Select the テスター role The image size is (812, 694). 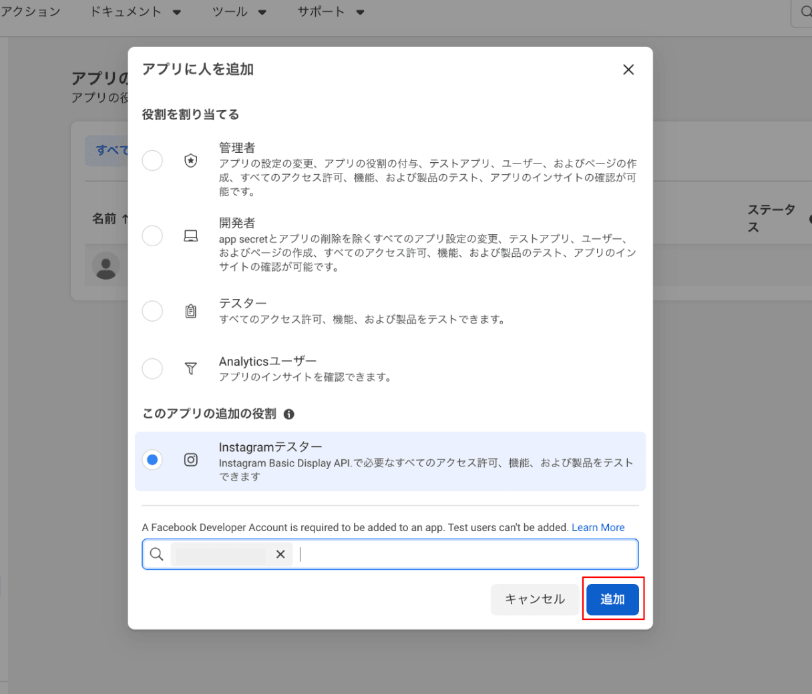click(152, 311)
